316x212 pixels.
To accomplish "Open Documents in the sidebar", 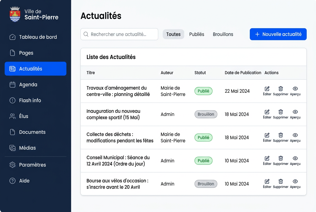I will tap(35, 132).
